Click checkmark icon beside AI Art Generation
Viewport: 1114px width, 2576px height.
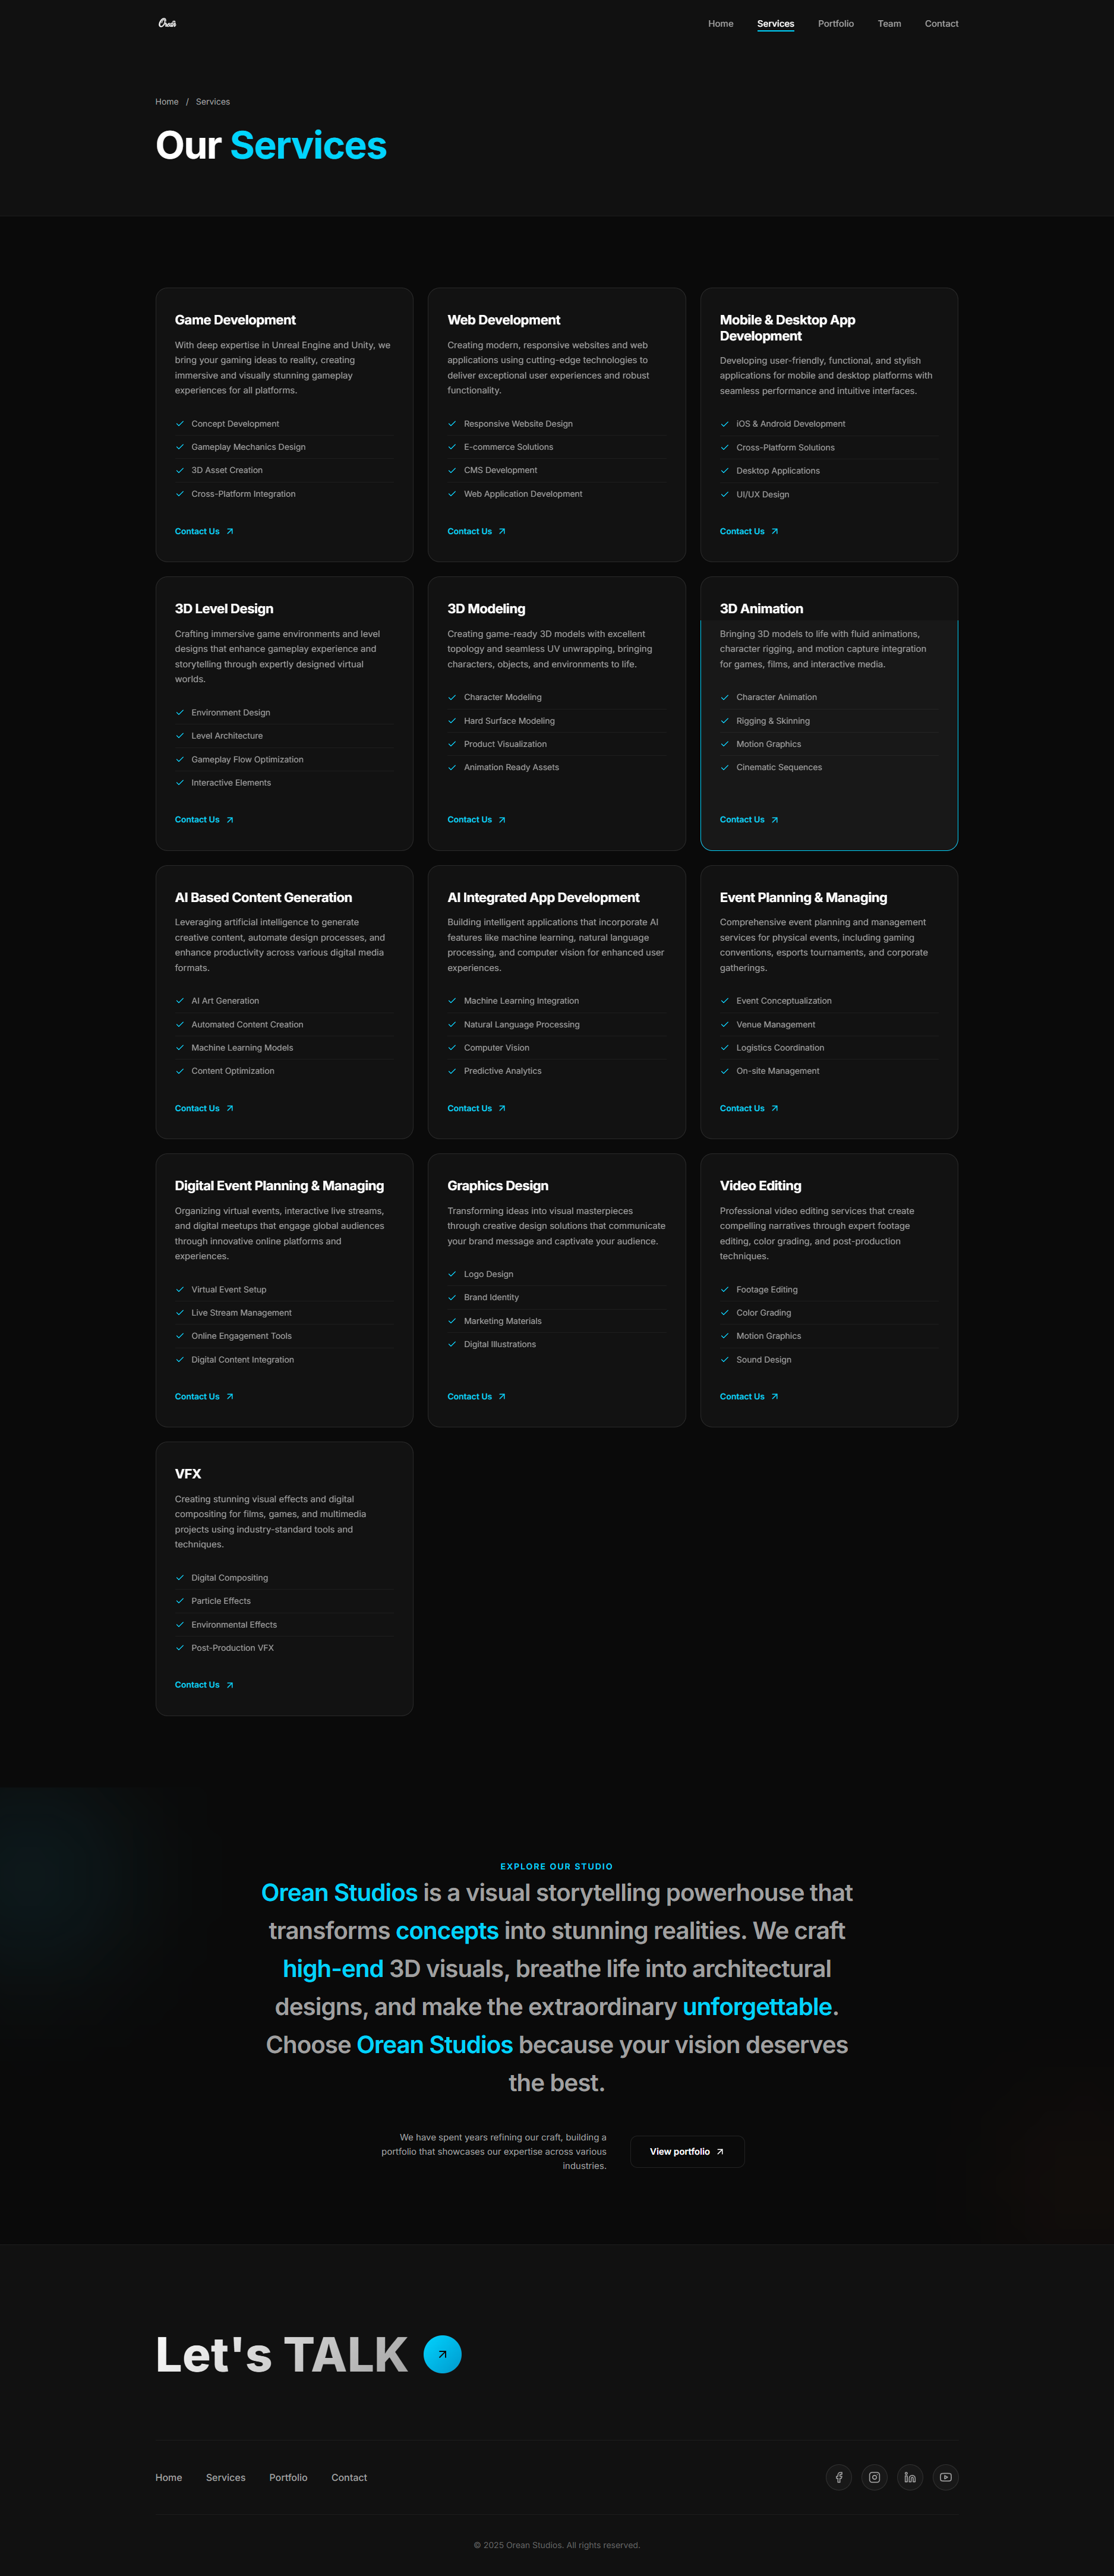[180, 1001]
